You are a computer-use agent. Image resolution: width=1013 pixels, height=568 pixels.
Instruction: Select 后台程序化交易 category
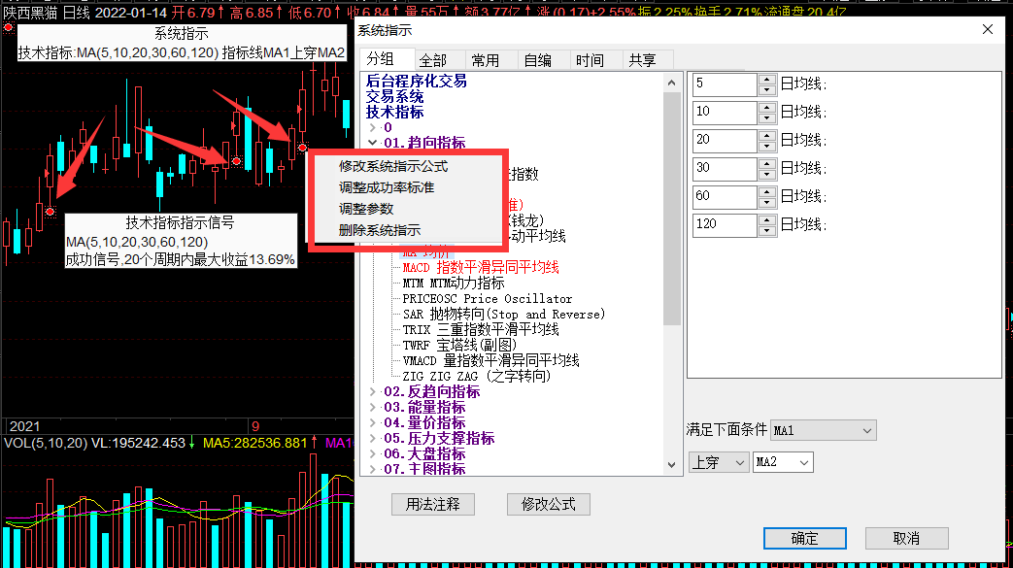click(416, 81)
